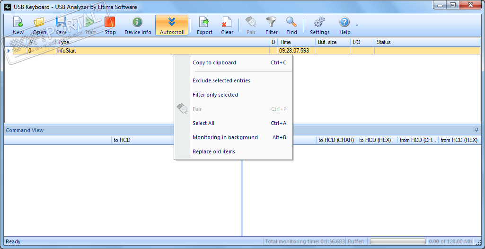
Task: Choose Replace old items
Action: pos(233,151)
